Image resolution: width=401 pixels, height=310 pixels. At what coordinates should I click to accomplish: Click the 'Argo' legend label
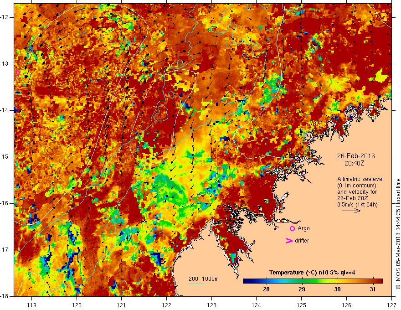pyautogui.click(x=303, y=228)
